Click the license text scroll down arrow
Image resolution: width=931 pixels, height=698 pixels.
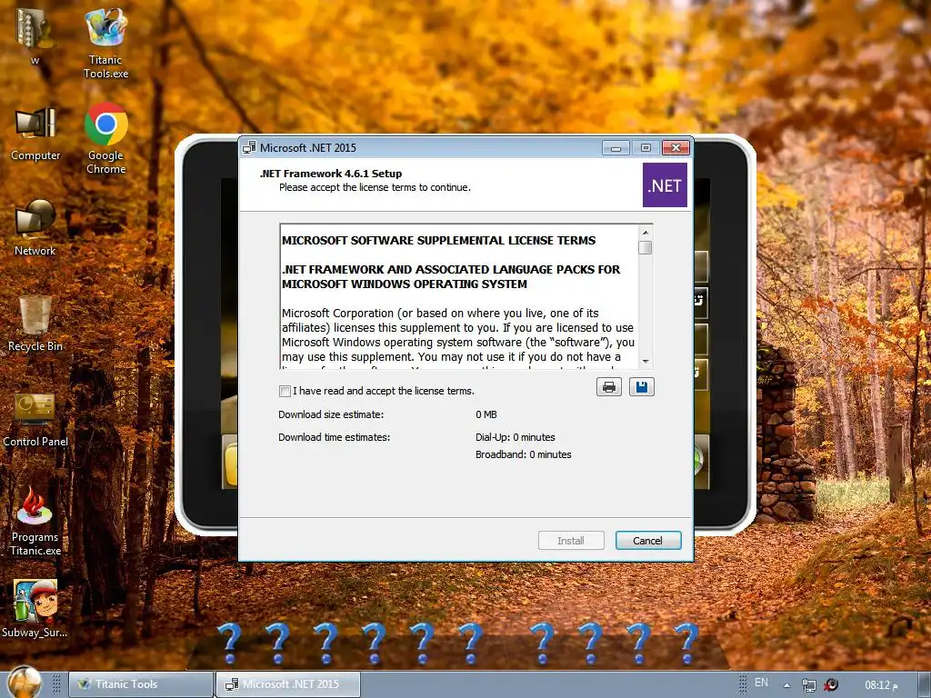(646, 361)
